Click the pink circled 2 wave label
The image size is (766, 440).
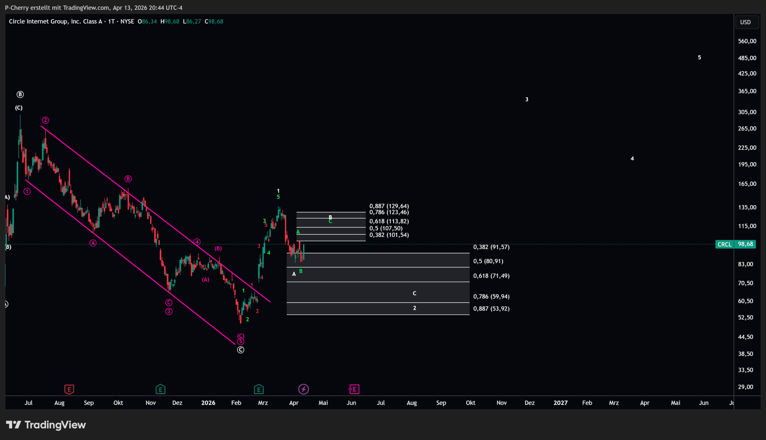click(x=45, y=120)
